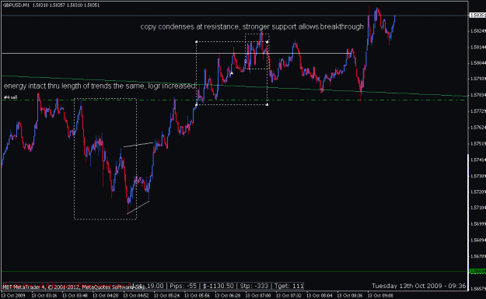This screenshot has height=299, width=486.
Task: Click the '13 Oct 04:20' time axis label
Action: [106, 295]
